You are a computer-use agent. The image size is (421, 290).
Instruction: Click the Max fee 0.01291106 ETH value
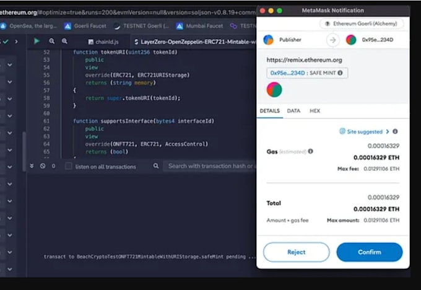381,169
